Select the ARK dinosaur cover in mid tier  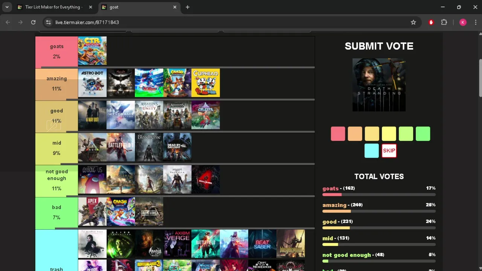(92, 147)
